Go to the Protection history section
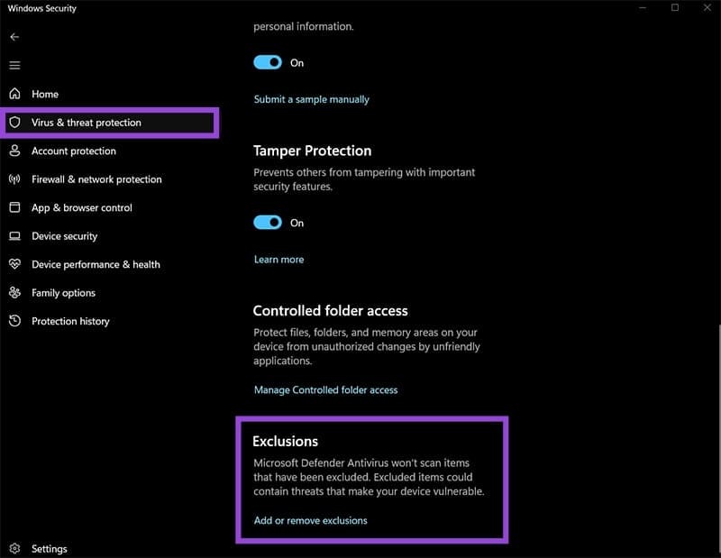 (x=70, y=321)
